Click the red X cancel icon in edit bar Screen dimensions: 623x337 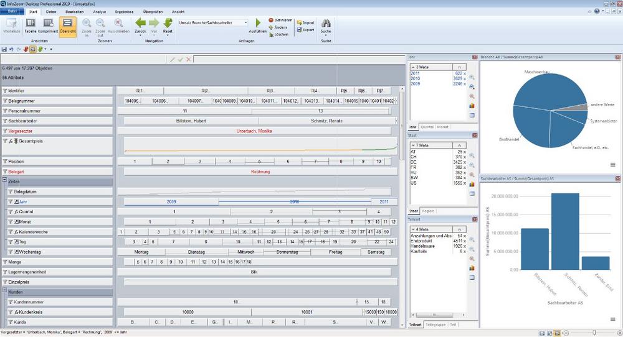[188, 60]
